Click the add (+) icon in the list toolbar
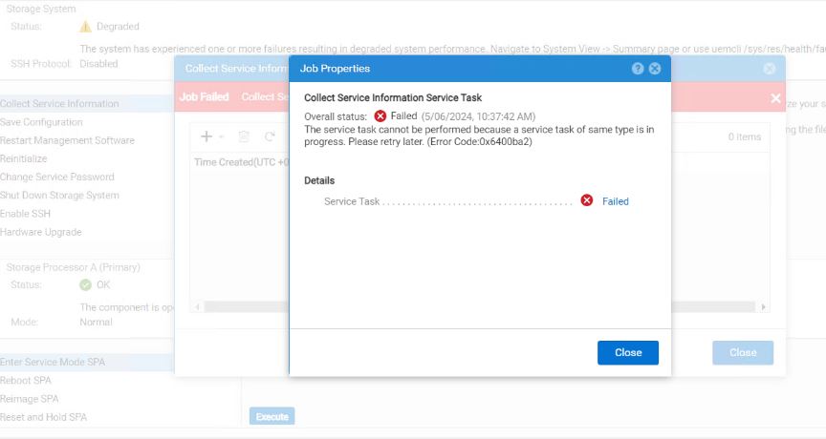Image resolution: width=826 pixels, height=439 pixels. click(x=206, y=136)
